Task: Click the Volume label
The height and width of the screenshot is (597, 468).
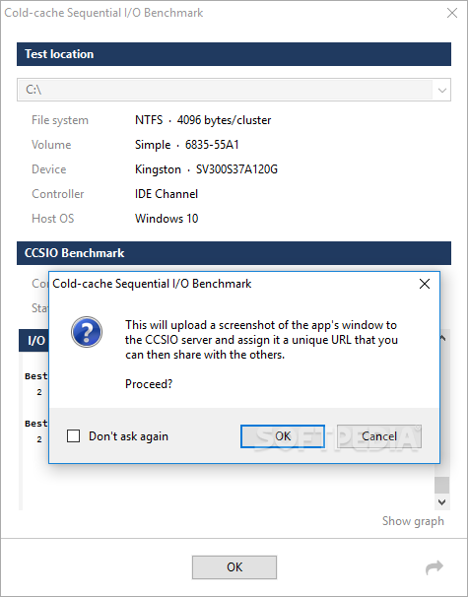Action: click(x=51, y=145)
